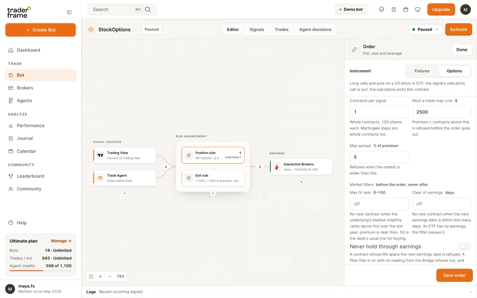Click the Save order button

tap(454, 275)
